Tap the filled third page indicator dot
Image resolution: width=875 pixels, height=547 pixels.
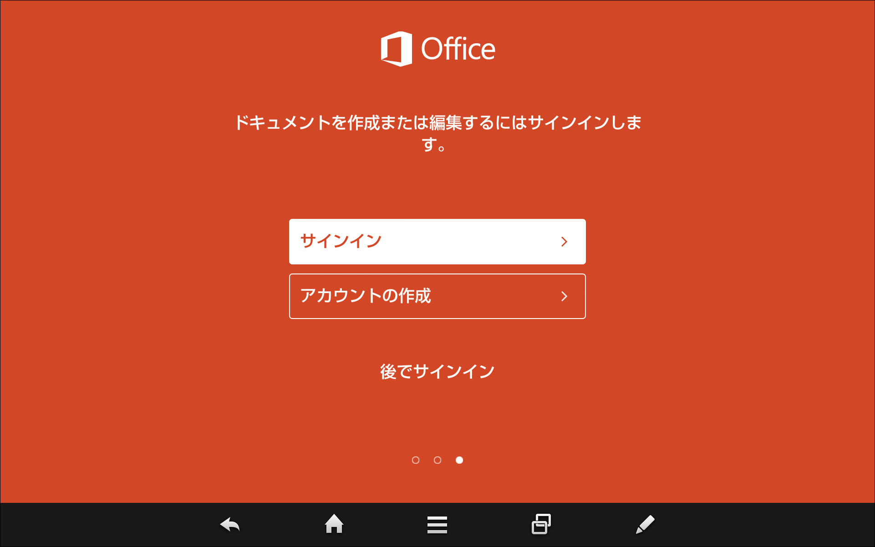[459, 460]
